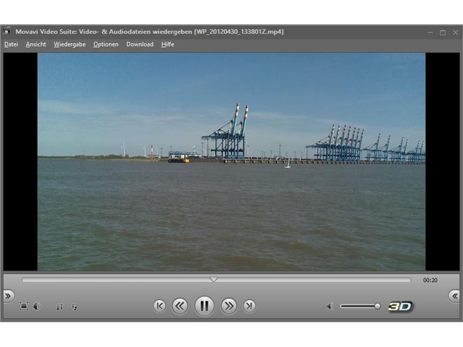The image size is (463, 347).
Task: Open the Datei menu
Action: click(x=11, y=45)
